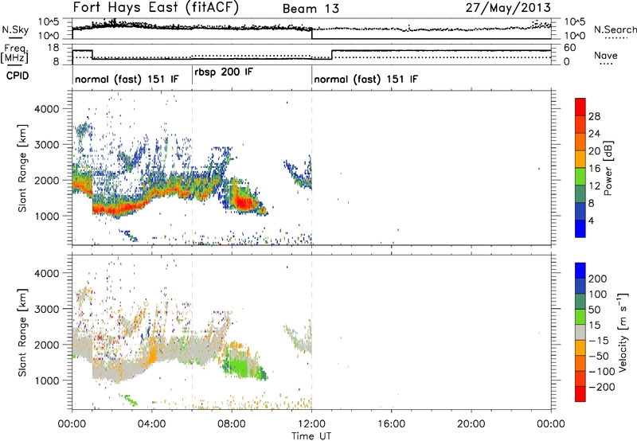Click the "16" label on Power colorbar
Viewport: 637px width, 441px height.
coord(594,169)
